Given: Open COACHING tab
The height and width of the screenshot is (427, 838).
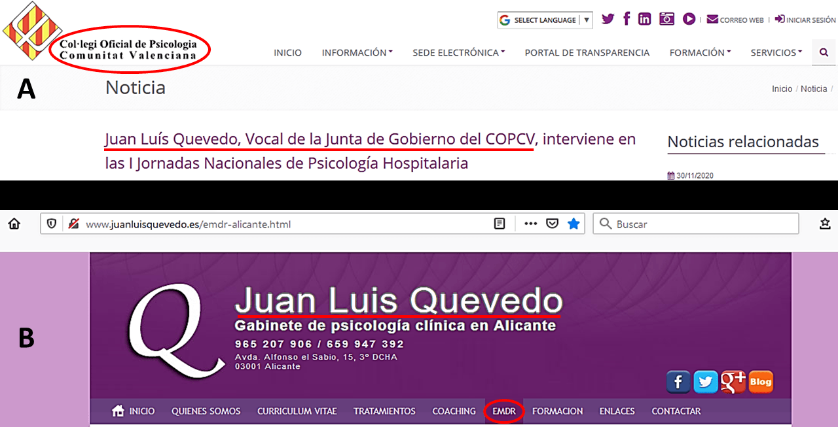Looking at the screenshot, I should pos(454,411).
